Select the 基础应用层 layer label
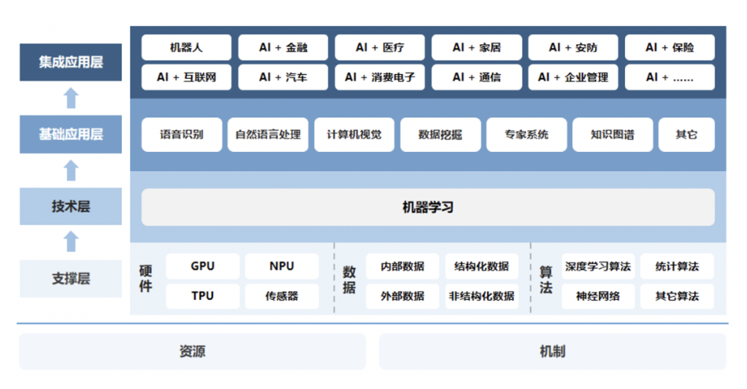Image resolution: width=747 pixels, height=389 pixels. tap(71, 134)
